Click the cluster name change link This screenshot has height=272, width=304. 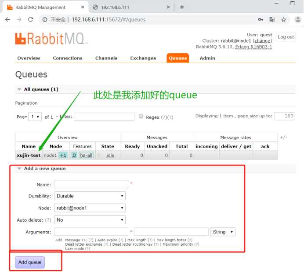click(x=263, y=41)
